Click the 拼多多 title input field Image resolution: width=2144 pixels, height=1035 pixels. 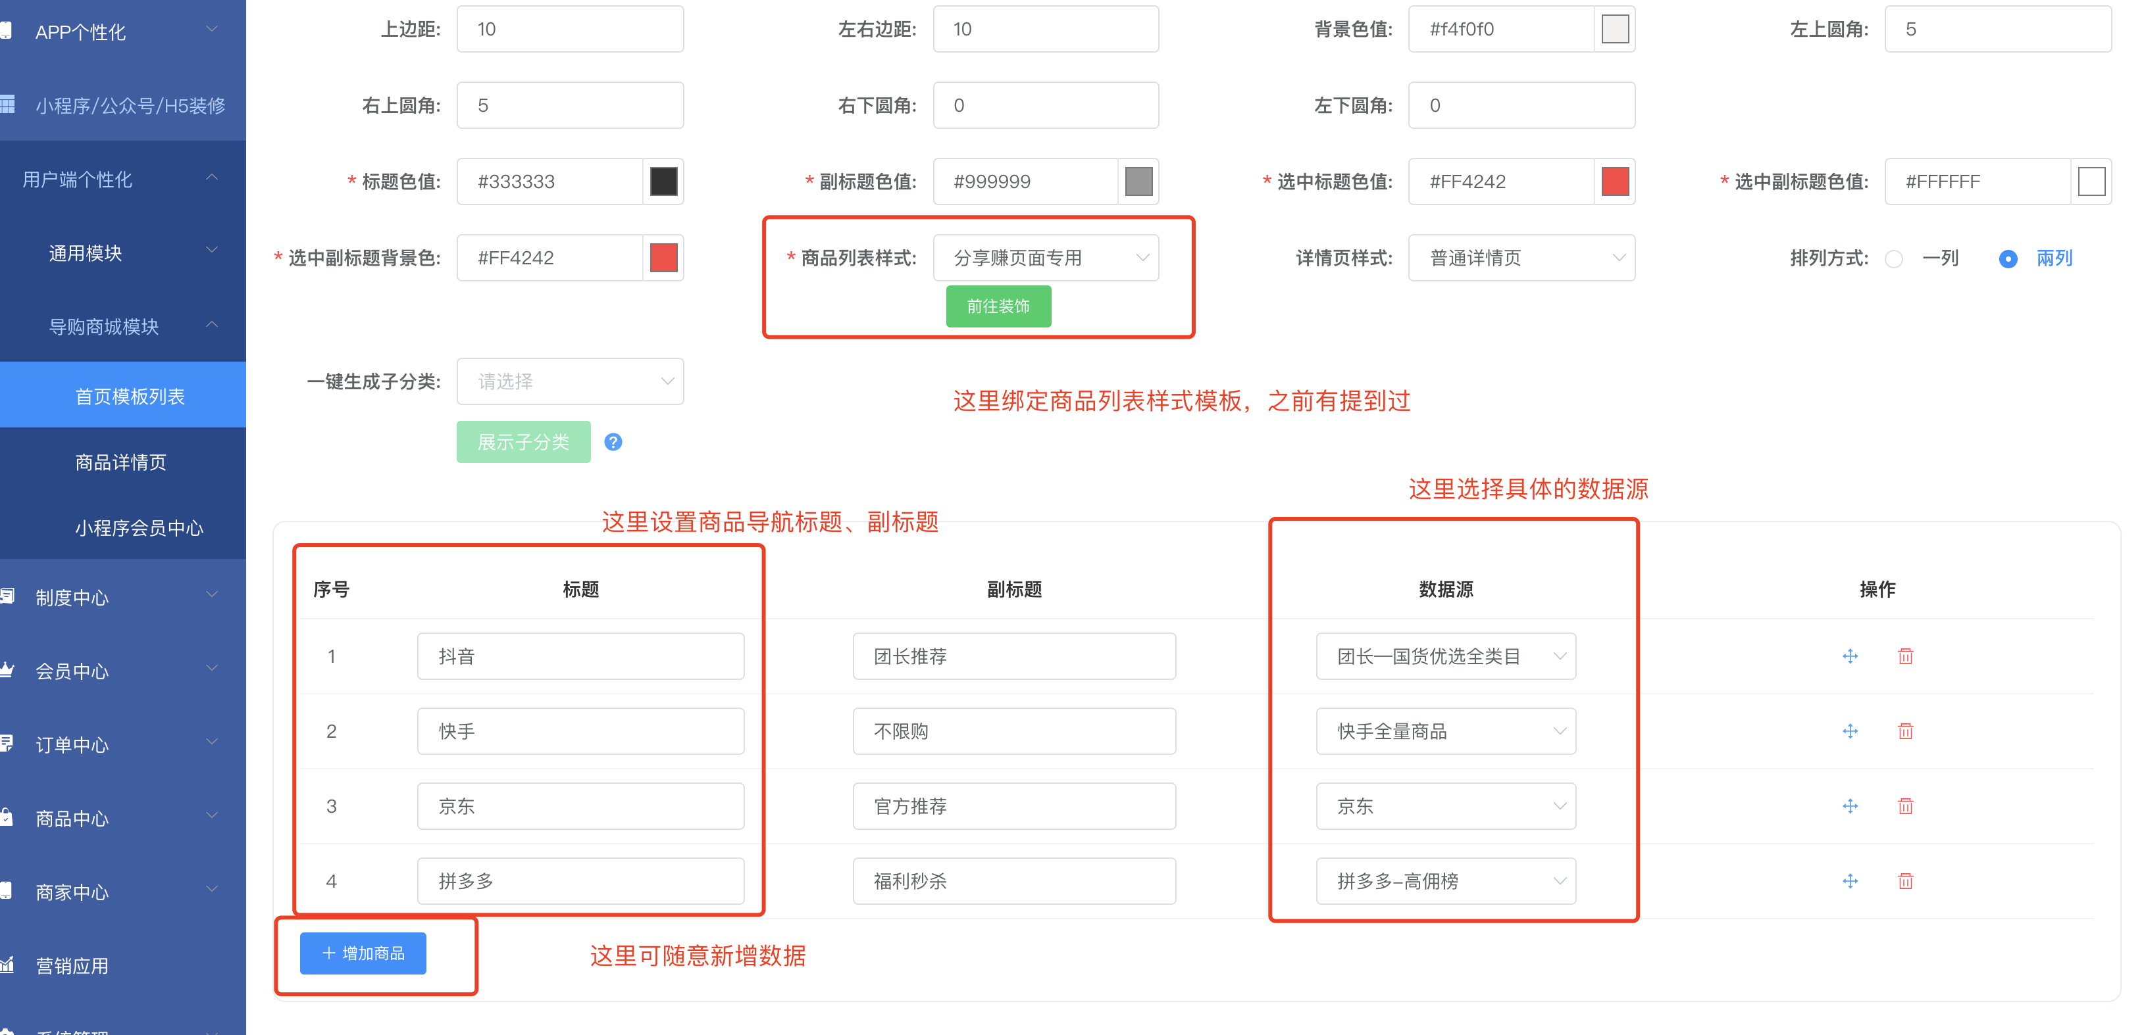(580, 880)
